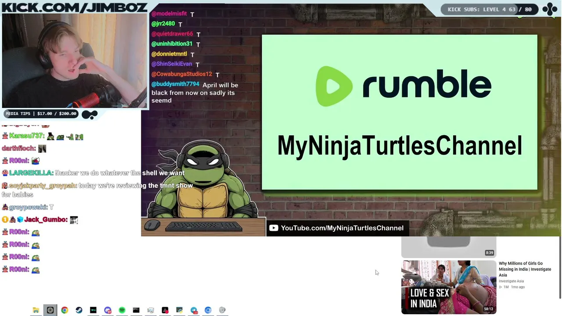Open the blue Chromium browser on taskbar
This screenshot has height=316, width=562.
(208, 310)
